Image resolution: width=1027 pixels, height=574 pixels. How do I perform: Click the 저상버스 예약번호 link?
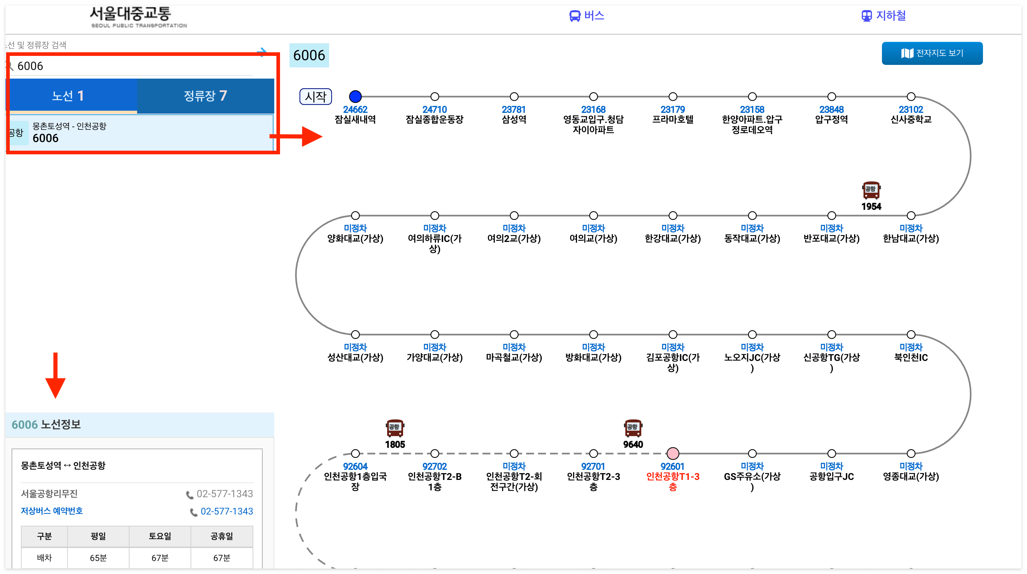coord(52,511)
